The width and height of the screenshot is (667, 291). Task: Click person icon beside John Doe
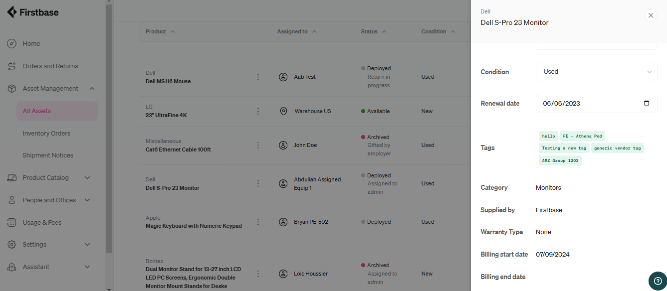[283, 145]
